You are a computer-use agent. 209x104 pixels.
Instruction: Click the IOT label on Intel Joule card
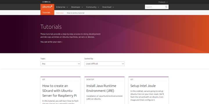tap(132, 80)
